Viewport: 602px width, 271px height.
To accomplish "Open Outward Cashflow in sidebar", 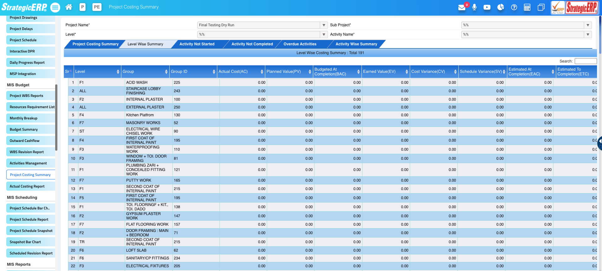I will coord(31,141).
